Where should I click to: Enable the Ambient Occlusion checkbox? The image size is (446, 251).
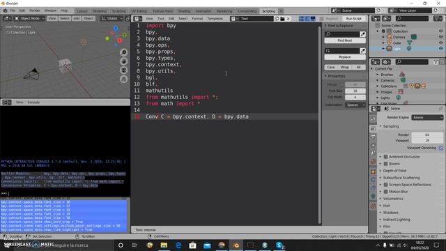[385, 157]
